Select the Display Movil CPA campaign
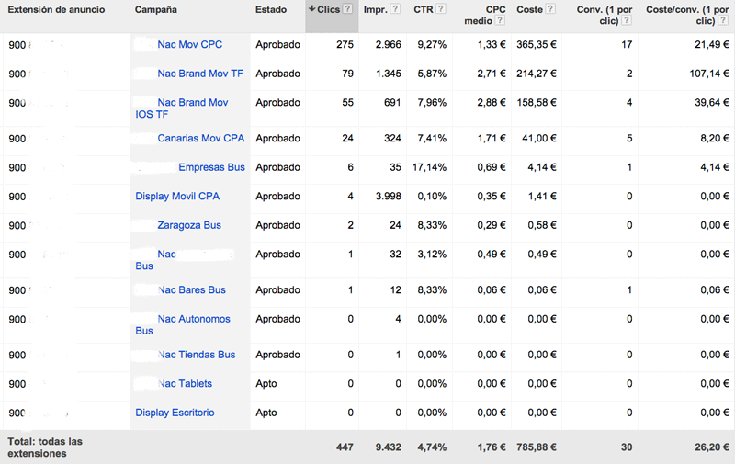735x464 pixels. [177, 197]
